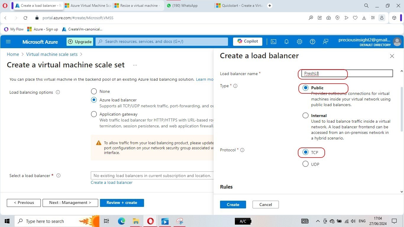Viewport: 404px width, 227px height.
Task: Switch to the Quickstart tab
Action: pyautogui.click(x=239, y=6)
